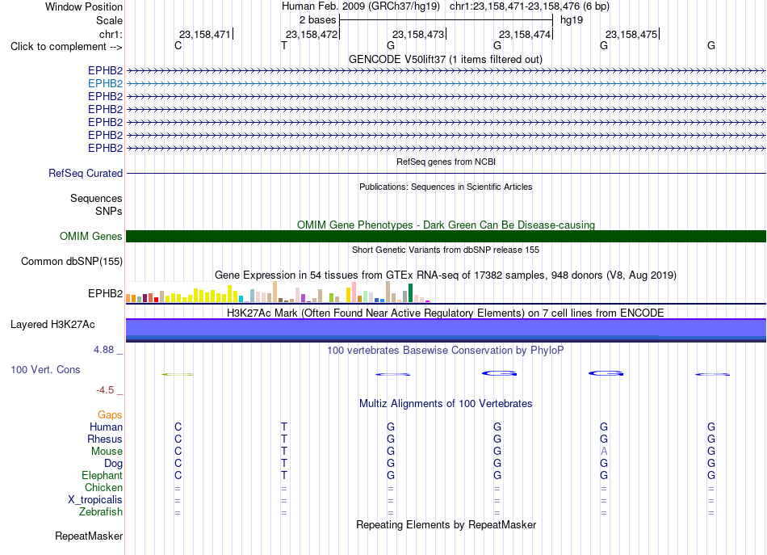Open 'Short Genetic Variants from dbSNP' title

coord(446,250)
